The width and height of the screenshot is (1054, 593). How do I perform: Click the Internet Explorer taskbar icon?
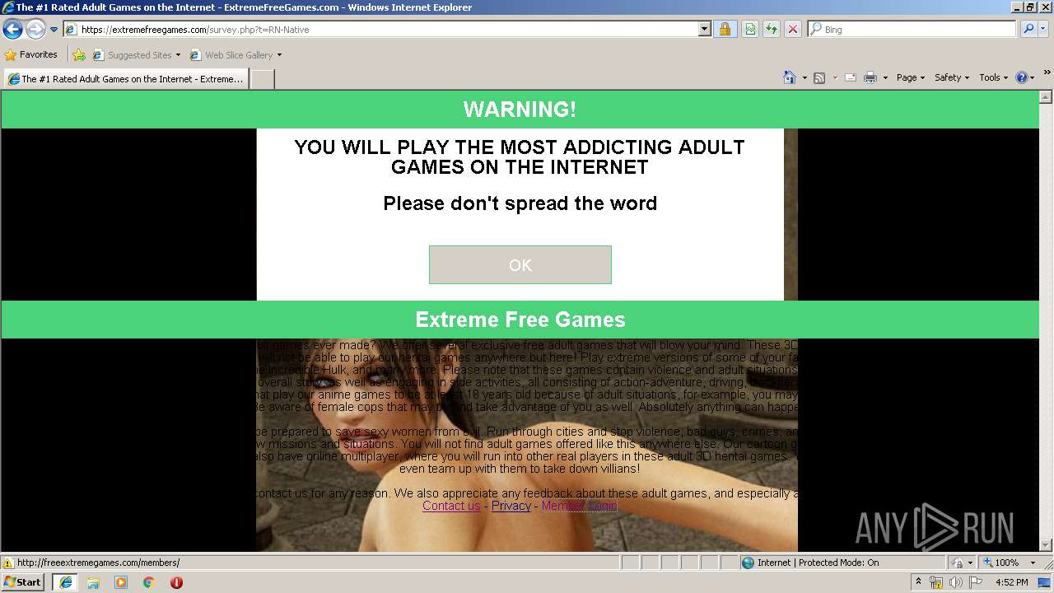pos(65,582)
